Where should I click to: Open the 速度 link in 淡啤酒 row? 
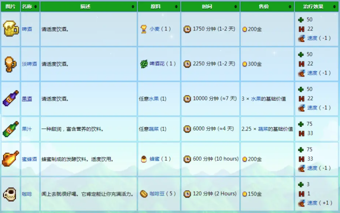coord(312,73)
